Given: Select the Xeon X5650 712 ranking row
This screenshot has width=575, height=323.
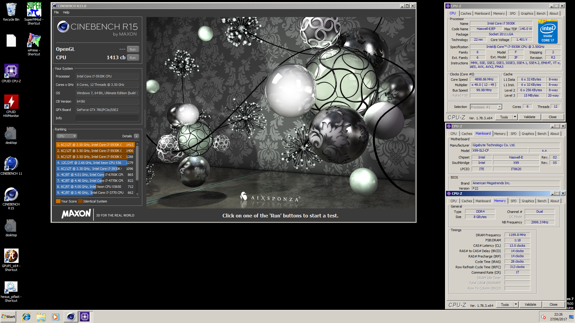Looking at the screenshot, I should [95, 187].
